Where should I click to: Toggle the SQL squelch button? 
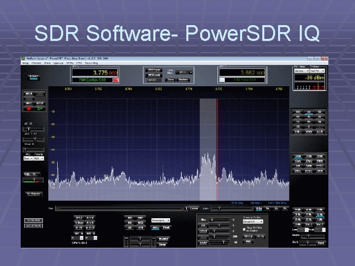click(x=32, y=174)
